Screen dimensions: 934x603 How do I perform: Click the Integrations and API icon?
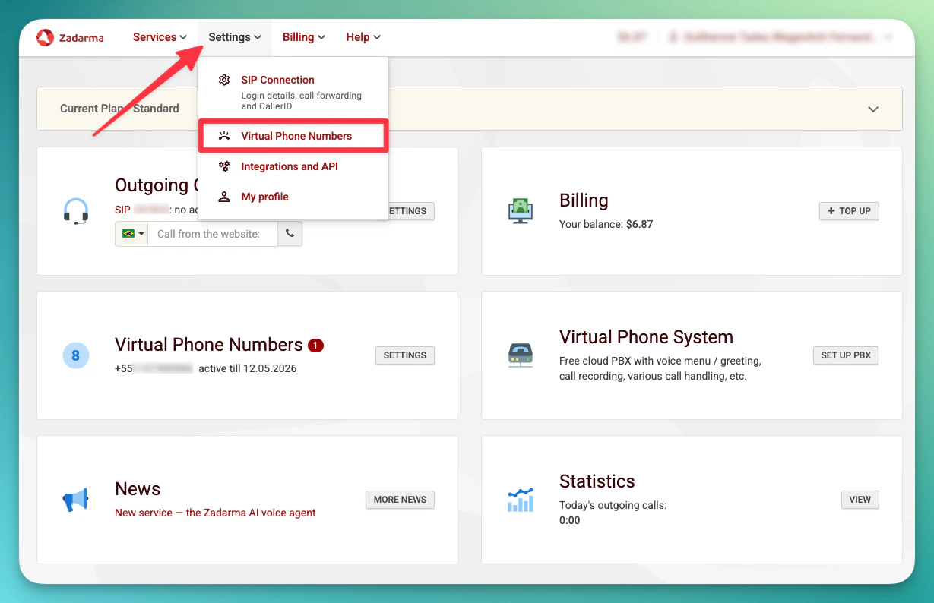pyautogui.click(x=223, y=166)
